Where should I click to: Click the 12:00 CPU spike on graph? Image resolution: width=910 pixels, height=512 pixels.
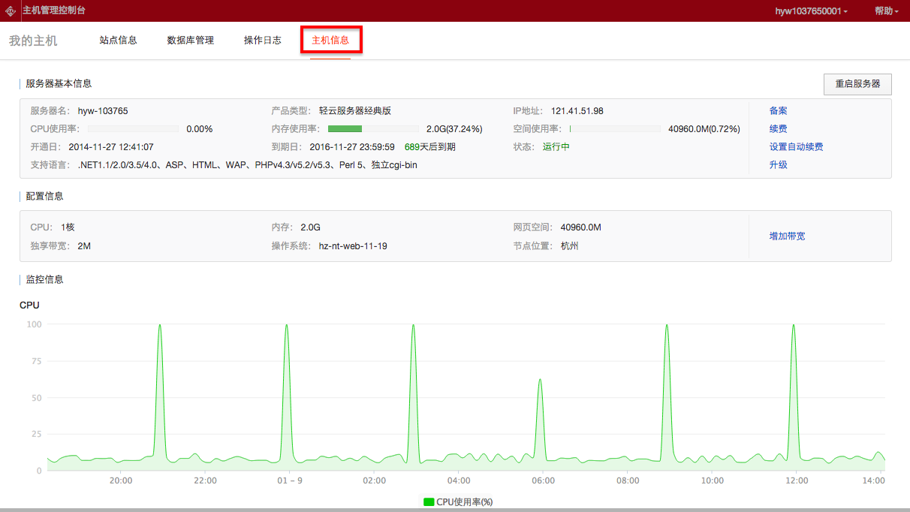794,326
